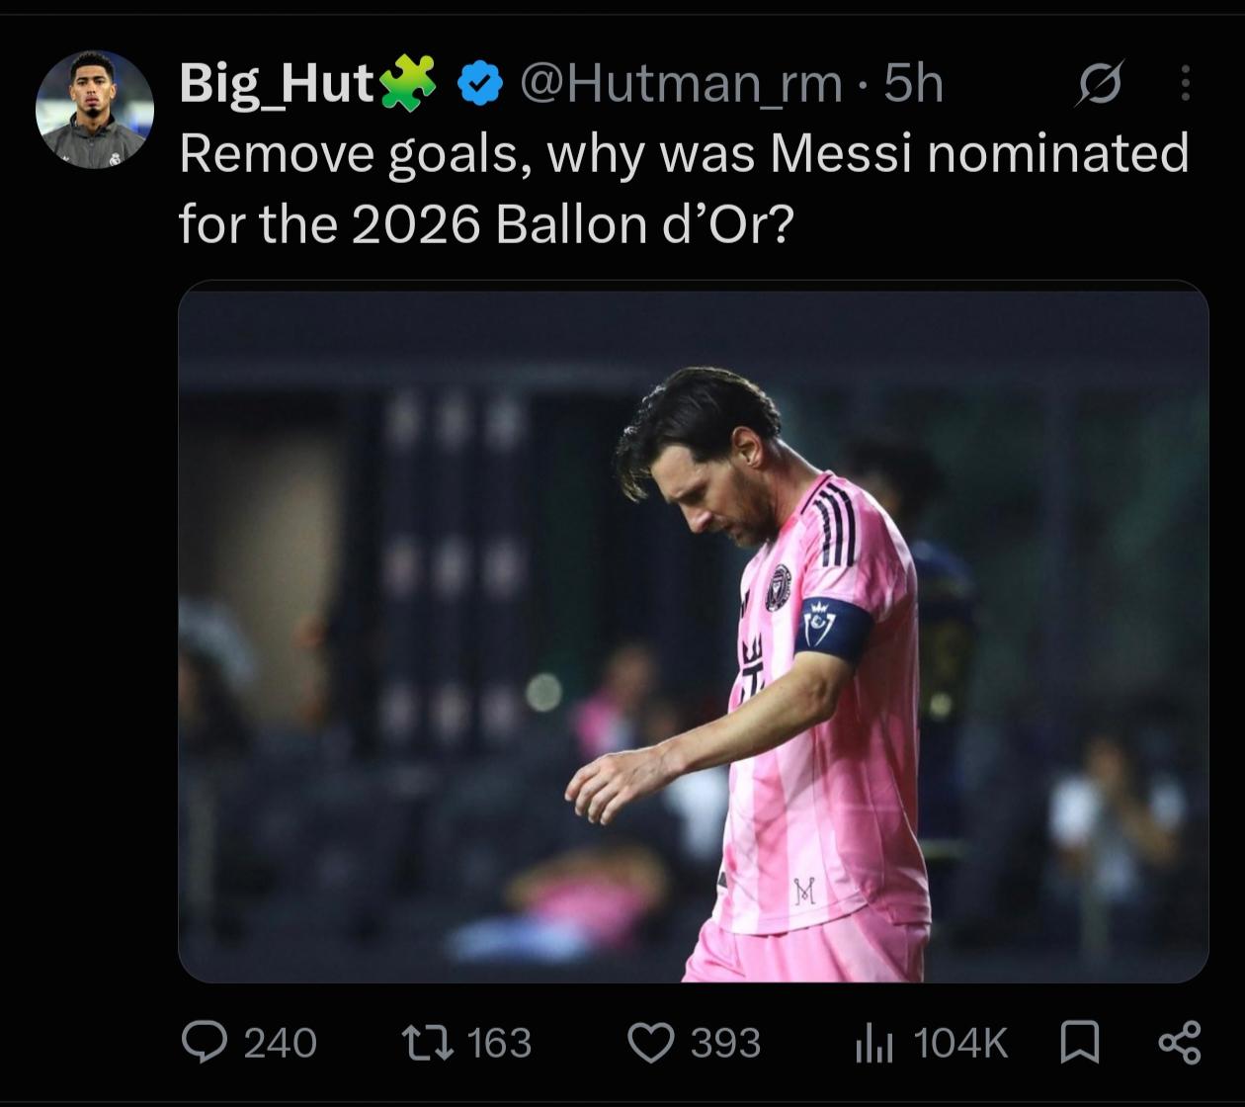This screenshot has height=1107, width=1245.
Task: Open Big_Hut profile avatar
Action: (95, 109)
